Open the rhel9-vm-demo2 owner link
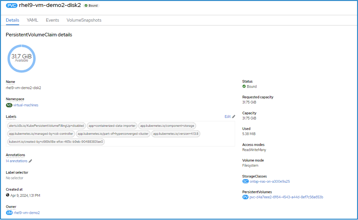The image size is (358, 220). coord(27,213)
